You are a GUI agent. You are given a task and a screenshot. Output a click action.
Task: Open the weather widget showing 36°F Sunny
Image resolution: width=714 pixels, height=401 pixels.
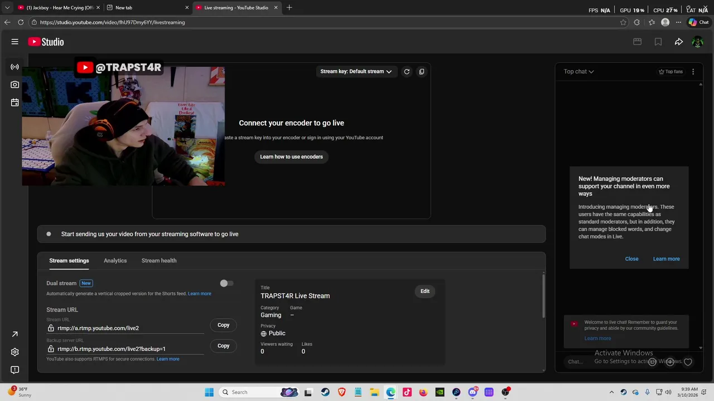(x=18, y=392)
